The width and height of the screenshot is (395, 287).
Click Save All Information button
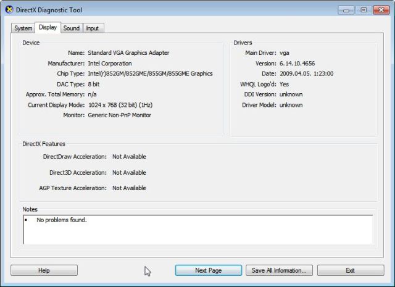[x=279, y=270]
